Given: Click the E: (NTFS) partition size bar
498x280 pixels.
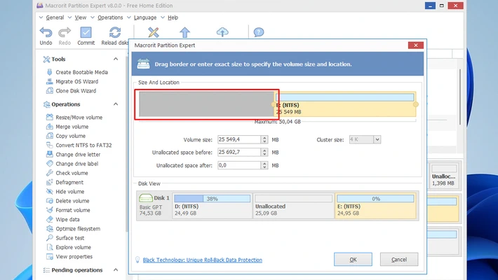Looking at the screenshot, I should click(x=345, y=97).
